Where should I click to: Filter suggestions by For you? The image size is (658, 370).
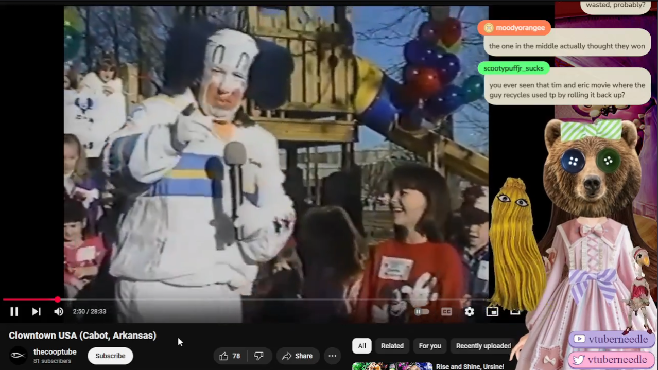coord(429,346)
